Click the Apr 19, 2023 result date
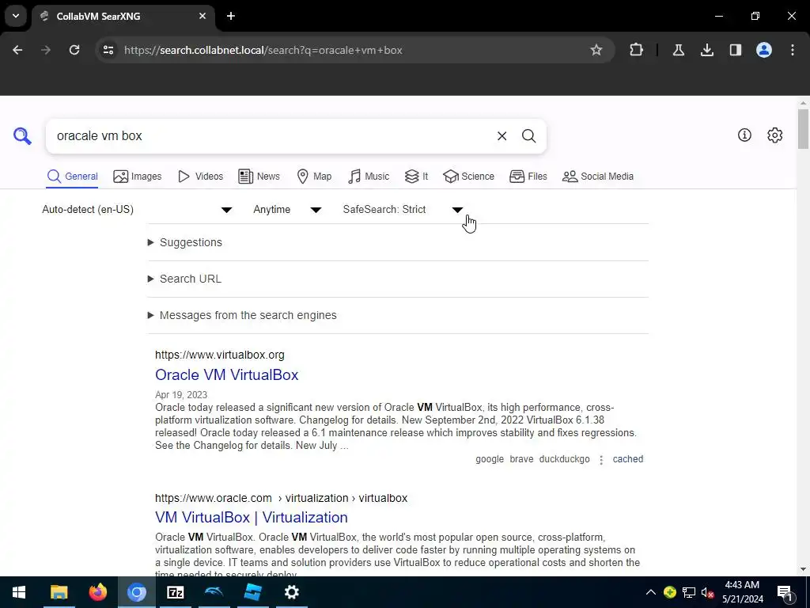 tap(181, 395)
